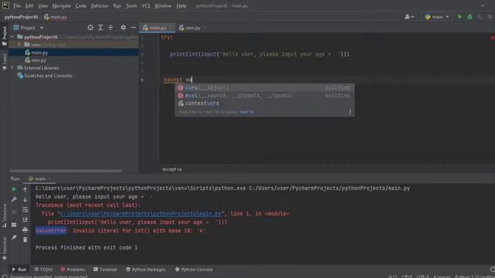Viewport: 495px width, 278px height.
Task: Toggle Favorites sidebar tool button
Action: pos(5,249)
